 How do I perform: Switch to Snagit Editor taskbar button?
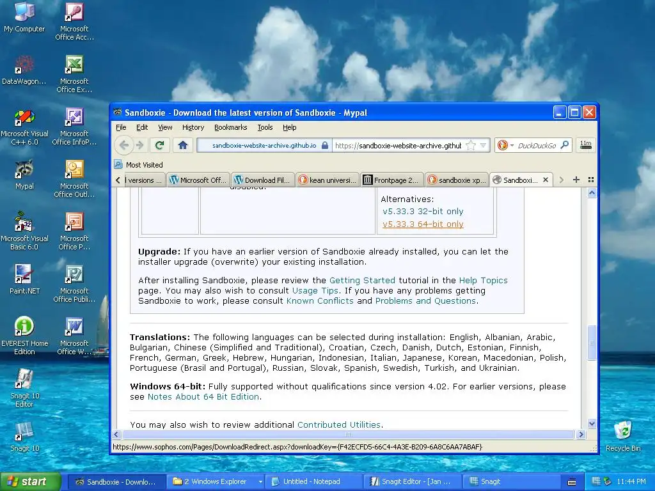[411, 481]
